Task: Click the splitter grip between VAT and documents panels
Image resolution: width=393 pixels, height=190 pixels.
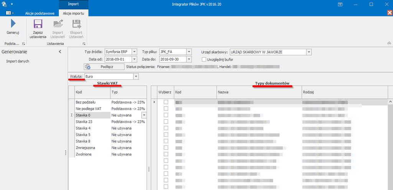Action: [149, 169]
